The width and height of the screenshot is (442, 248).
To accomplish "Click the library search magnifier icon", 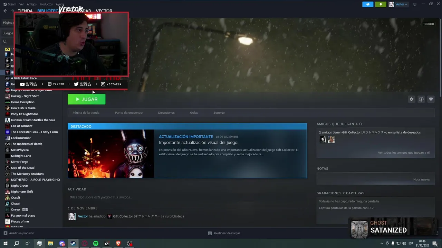I will [5, 42].
